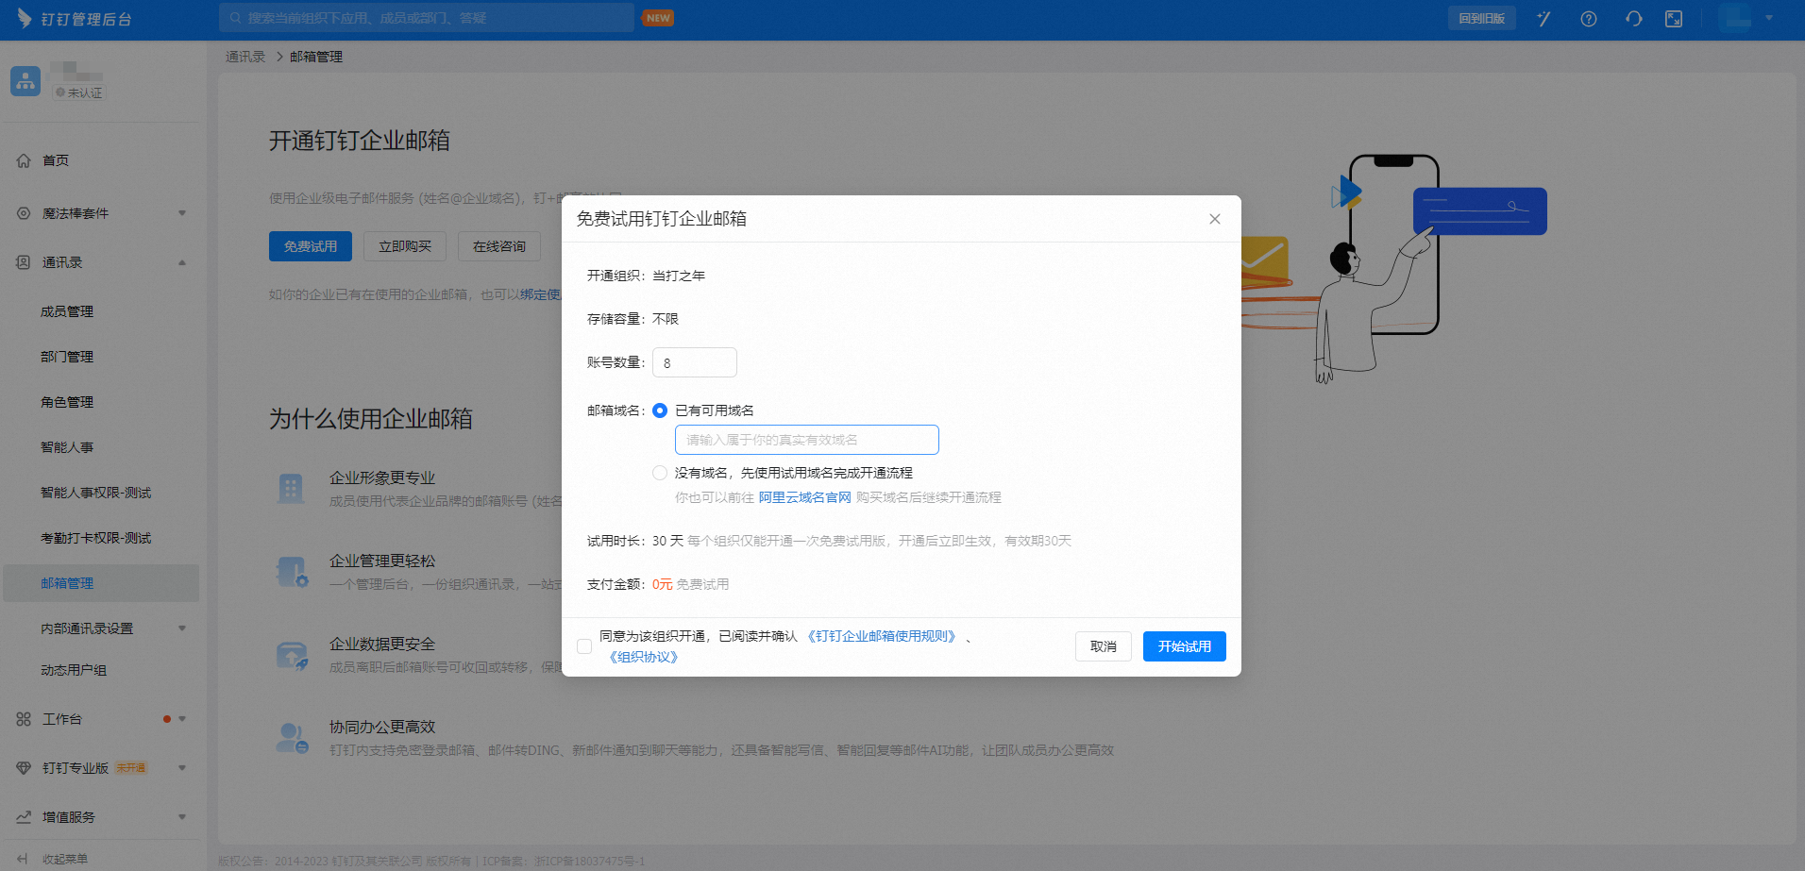Click the 回到旧版 button
Viewport: 1805px width, 871px height.
click(1482, 18)
